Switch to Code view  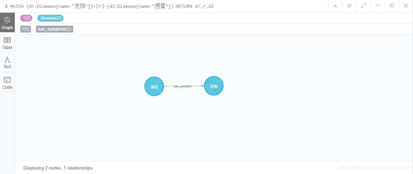coord(7,83)
